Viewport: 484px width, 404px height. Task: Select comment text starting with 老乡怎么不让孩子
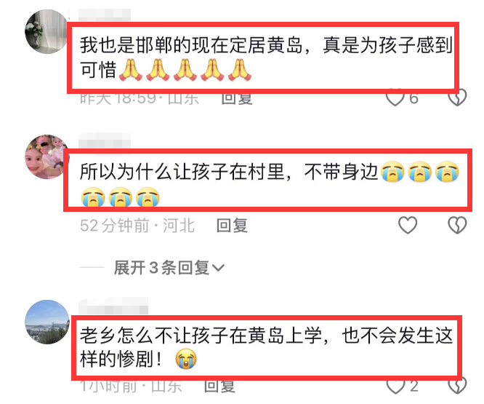click(266, 347)
